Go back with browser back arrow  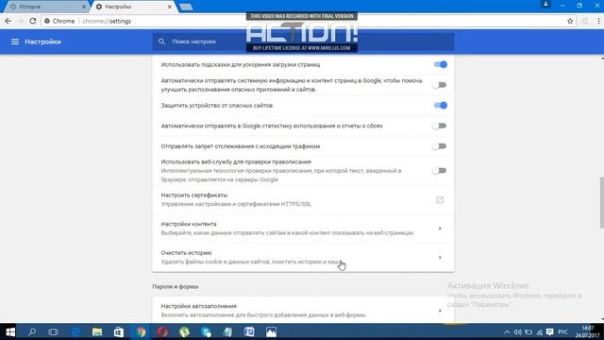(8, 21)
